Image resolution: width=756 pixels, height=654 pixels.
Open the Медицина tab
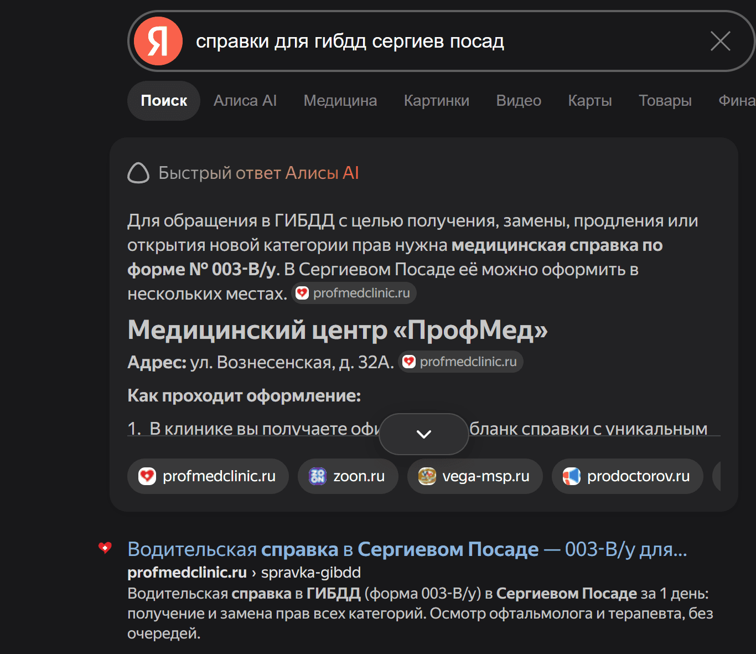(x=340, y=101)
